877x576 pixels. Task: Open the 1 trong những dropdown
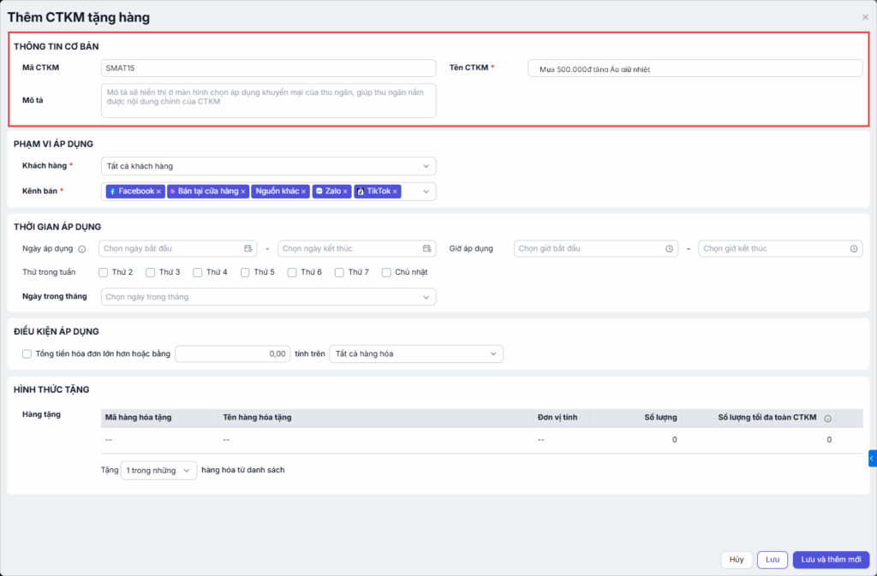pos(158,471)
